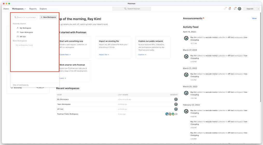This screenshot has height=145, width=263.
Task: Focus the Search Postman bar
Action: (x=131, y=9)
